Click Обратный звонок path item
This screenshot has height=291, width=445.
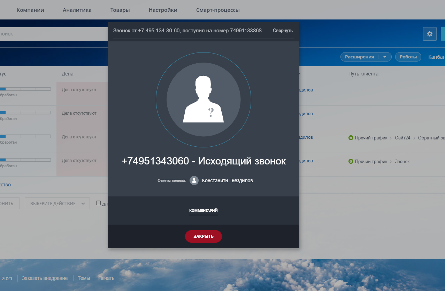pyautogui.click(x=431, y=138)
